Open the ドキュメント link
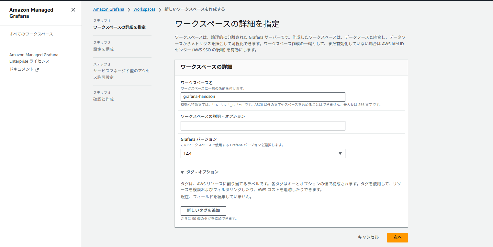Image resolution: width=493 pixels, height=247 pixels. click(21, 69)
